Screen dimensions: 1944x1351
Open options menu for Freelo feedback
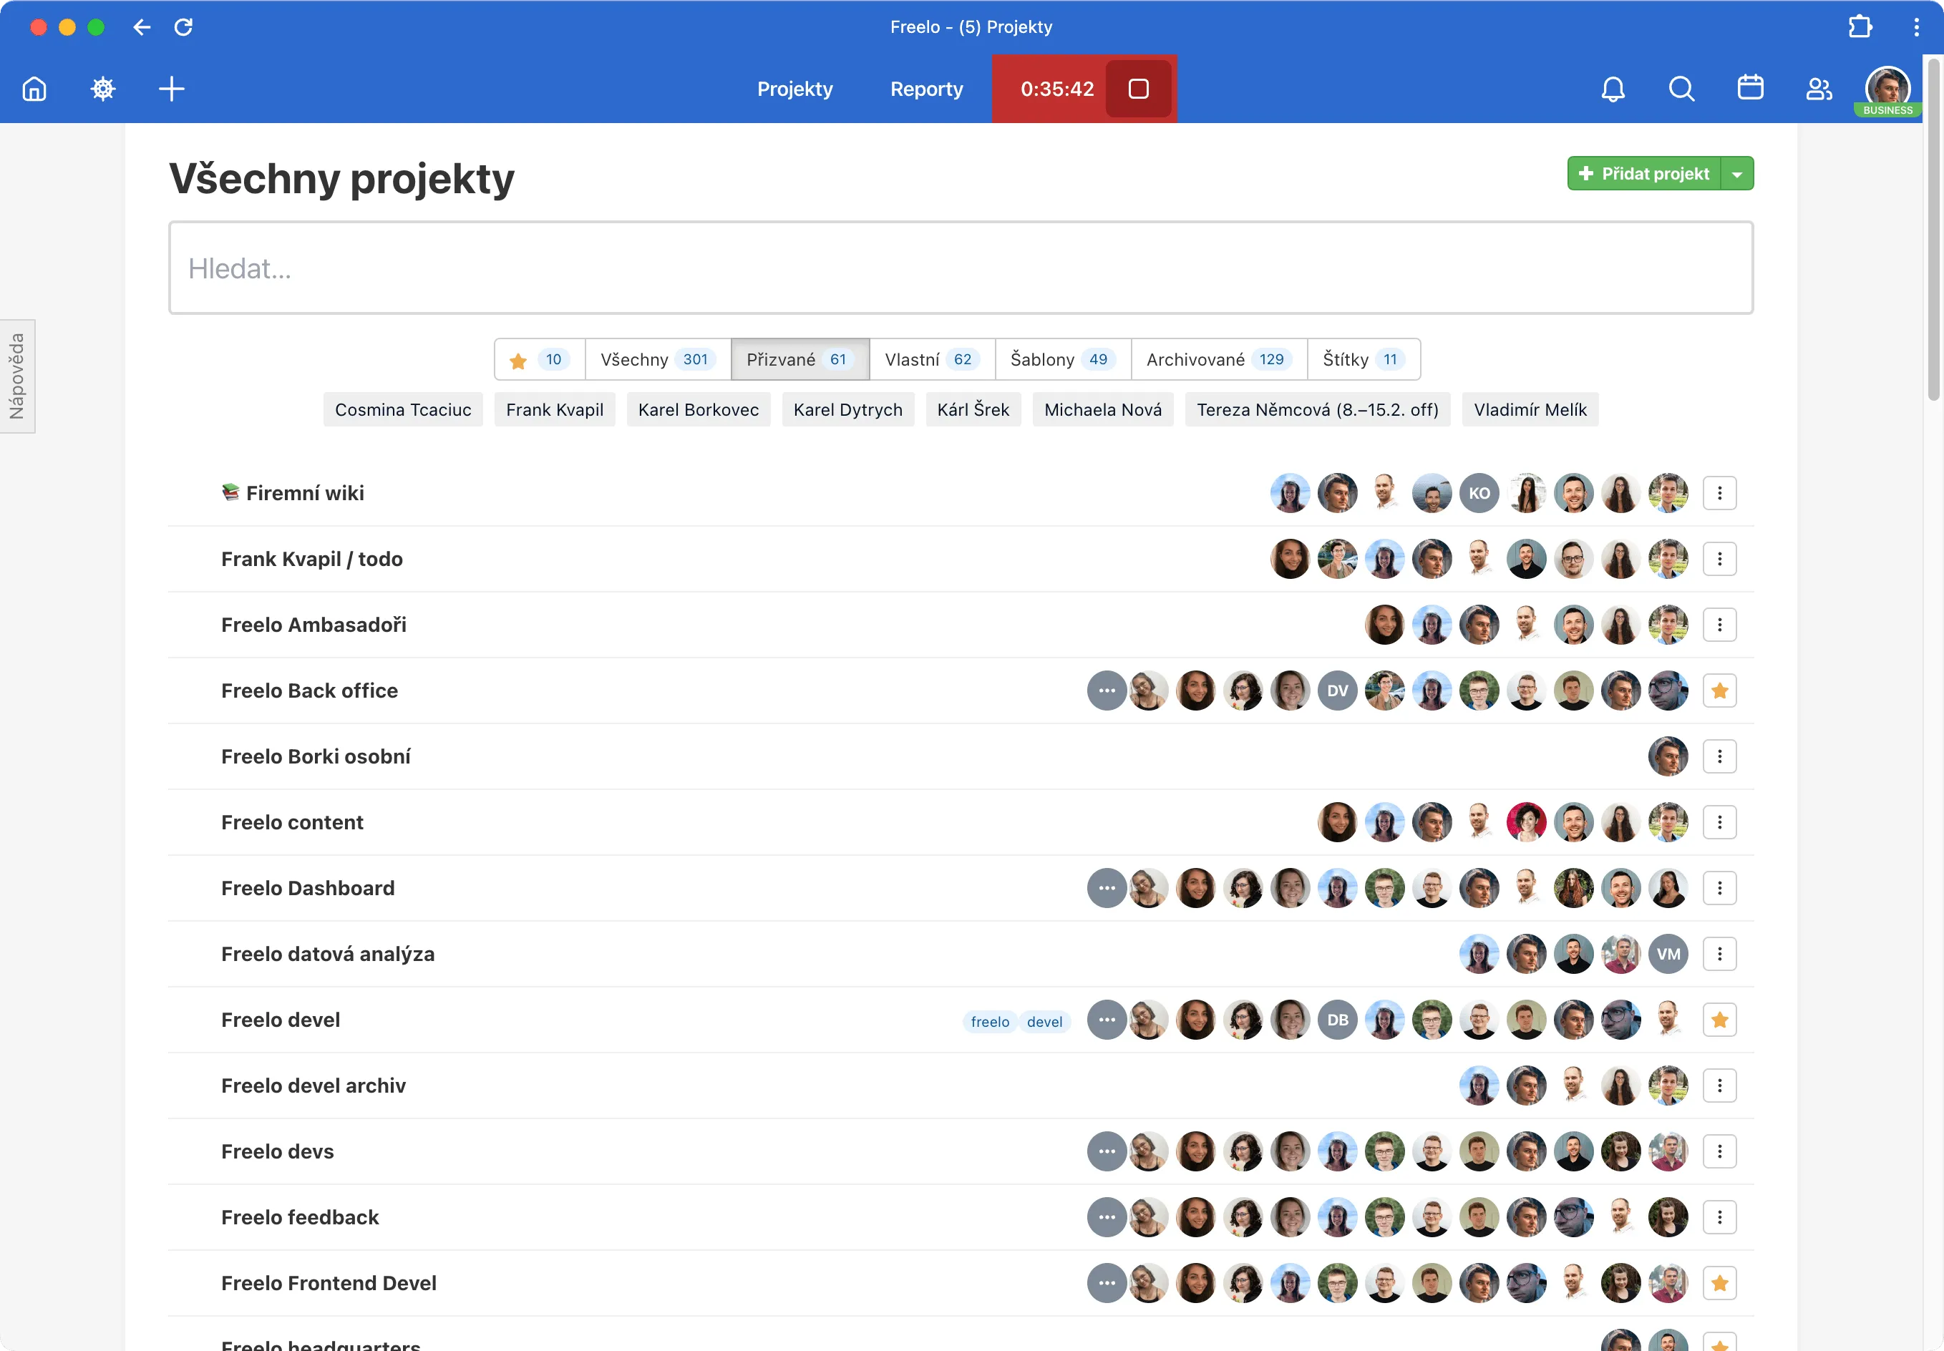pos(1720,1217)
